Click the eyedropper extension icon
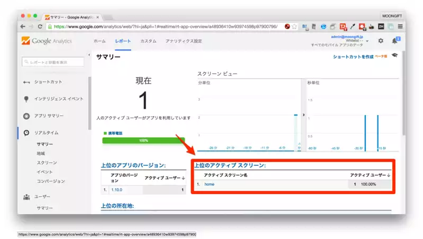Screen dimensions: 423x239 [353, 26]
